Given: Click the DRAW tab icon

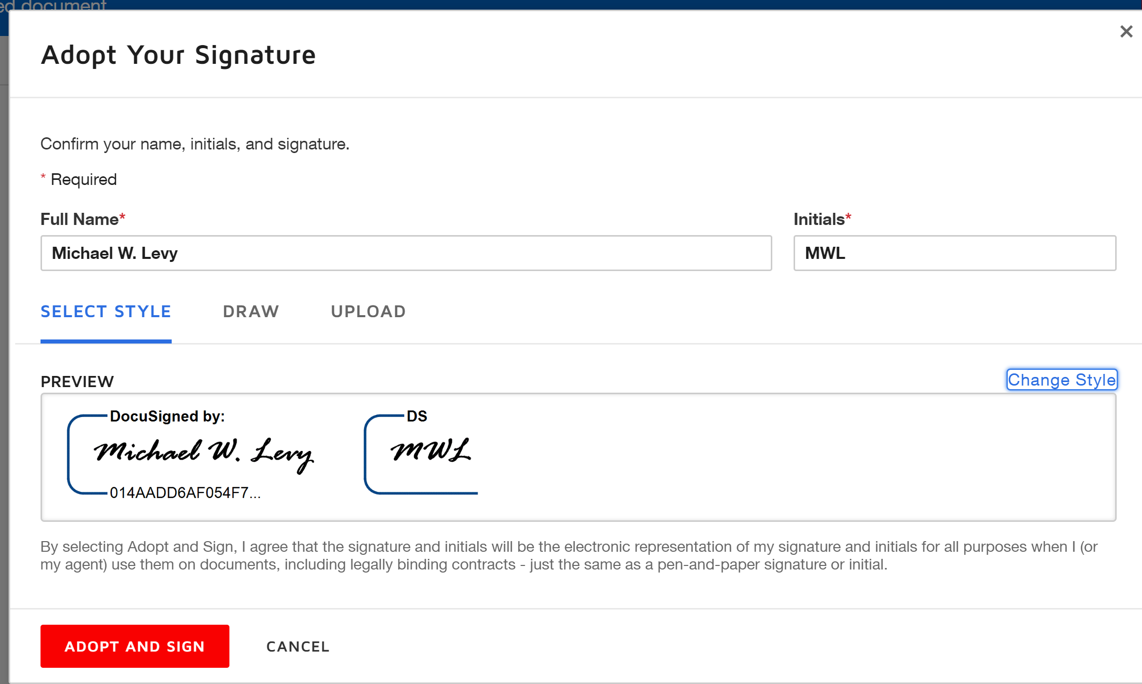Looking at the screenshot, I should tap(251, 311).
